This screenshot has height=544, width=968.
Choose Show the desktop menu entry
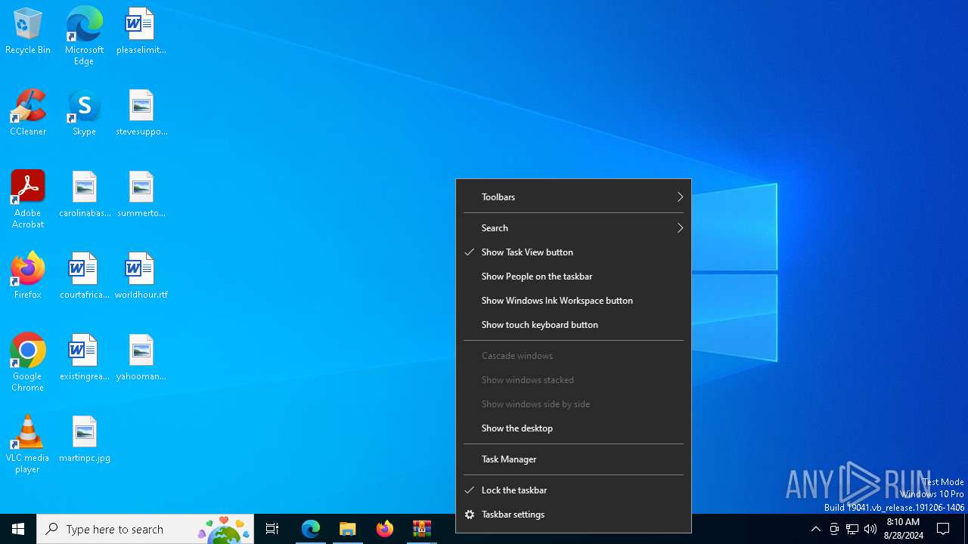(x=573, y=428)
